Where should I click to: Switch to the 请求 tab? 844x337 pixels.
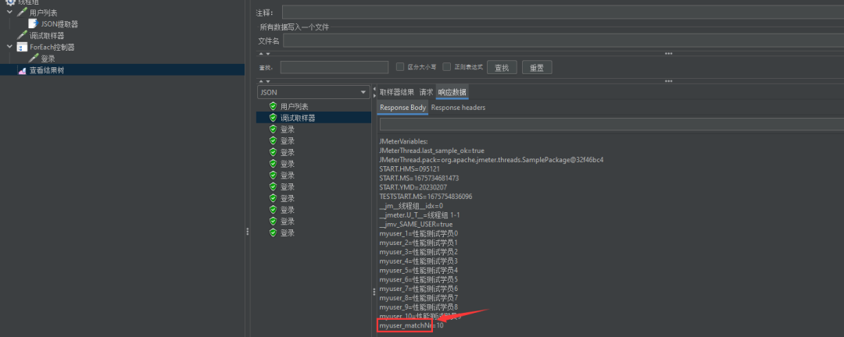[x=426, y=92]
